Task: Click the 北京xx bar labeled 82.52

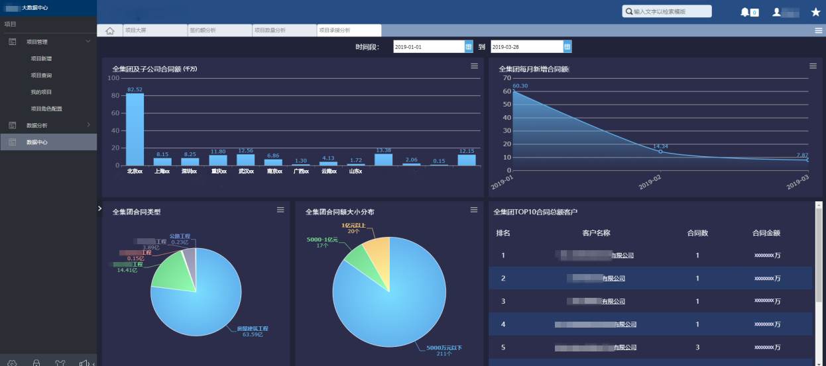Action: [135, 129]
